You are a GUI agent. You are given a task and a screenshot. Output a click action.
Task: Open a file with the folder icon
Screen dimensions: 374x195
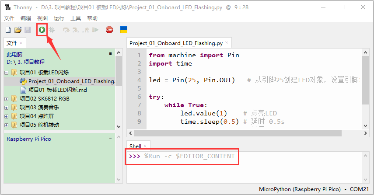18,30
